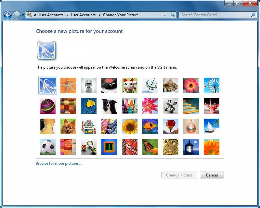Choose the orange stairs picture
Image resolution: width=260 pixels, height=208 pixels.
(191, 106)
